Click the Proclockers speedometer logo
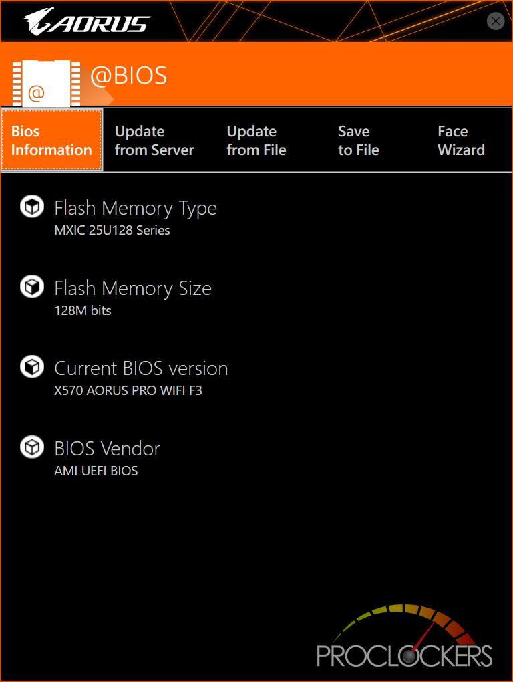This screenshot has width=513, height=682. pos(404,636)
